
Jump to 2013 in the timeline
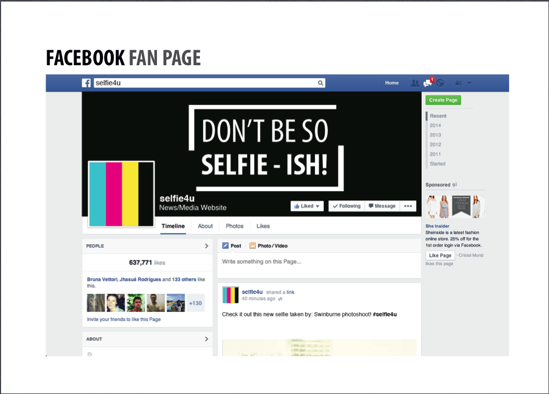[x=435, y=135]
